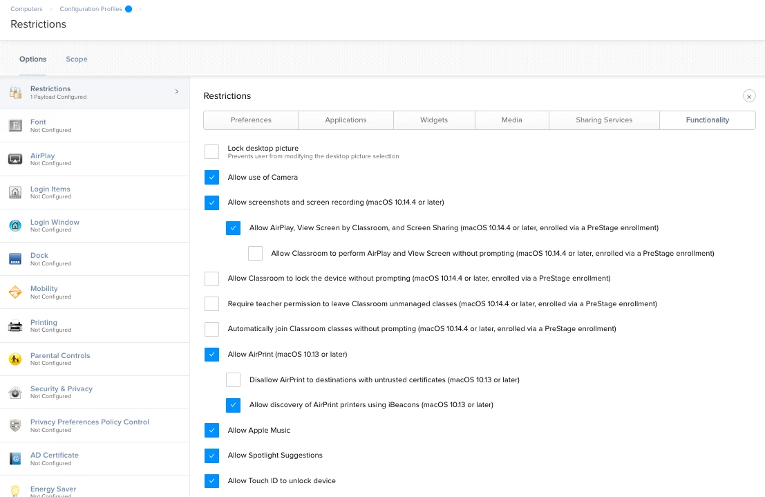Uncheck Allow AirPlay, View Screen by Classroom checkbox
Screen dimensions: 765x497
pos(233,228)
